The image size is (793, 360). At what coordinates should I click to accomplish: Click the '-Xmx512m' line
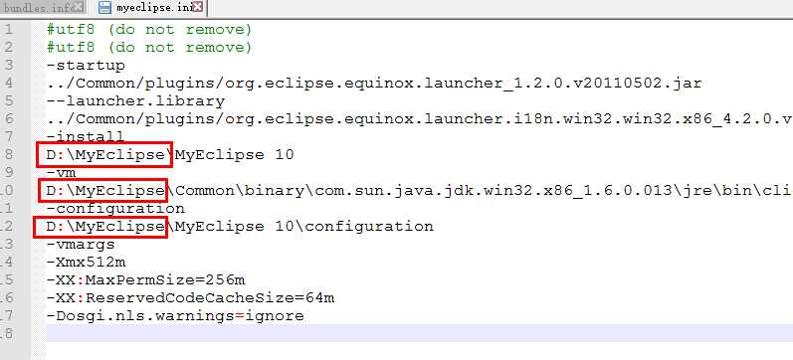(86, 263)
